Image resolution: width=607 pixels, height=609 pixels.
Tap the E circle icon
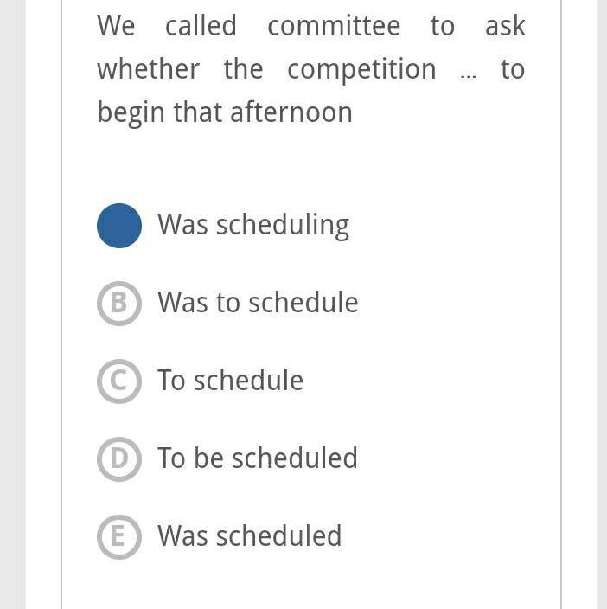click(x=119, y=537)
